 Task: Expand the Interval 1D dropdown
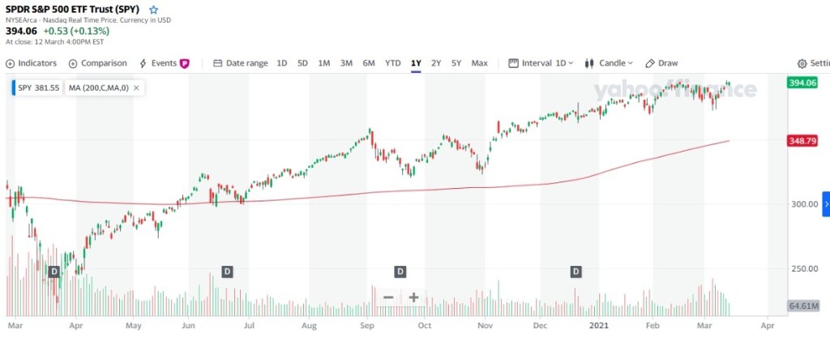(x=541, y=63)
